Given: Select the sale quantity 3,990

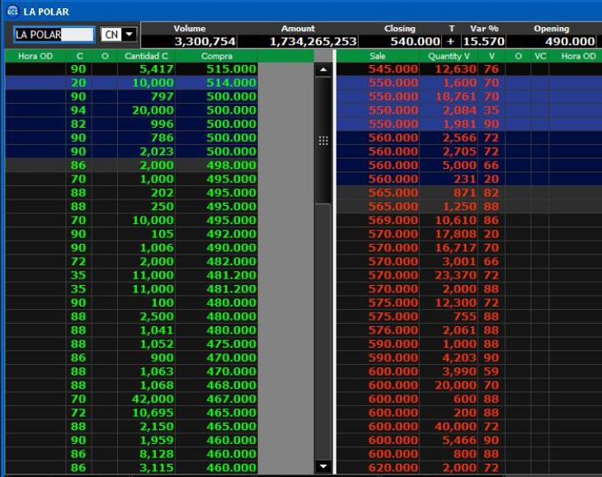Looking at the screenshot, I should pos(459,372).
